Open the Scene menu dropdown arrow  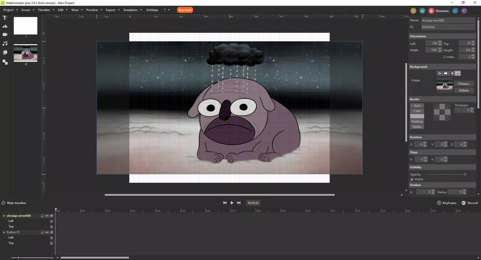point(33,10)
